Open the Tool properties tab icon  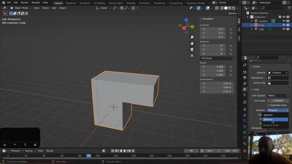(x=245, y=65)
